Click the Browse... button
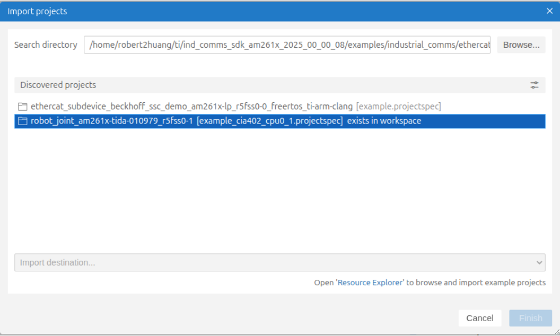This screenshot has width=560, height=336. click(521, 45)
